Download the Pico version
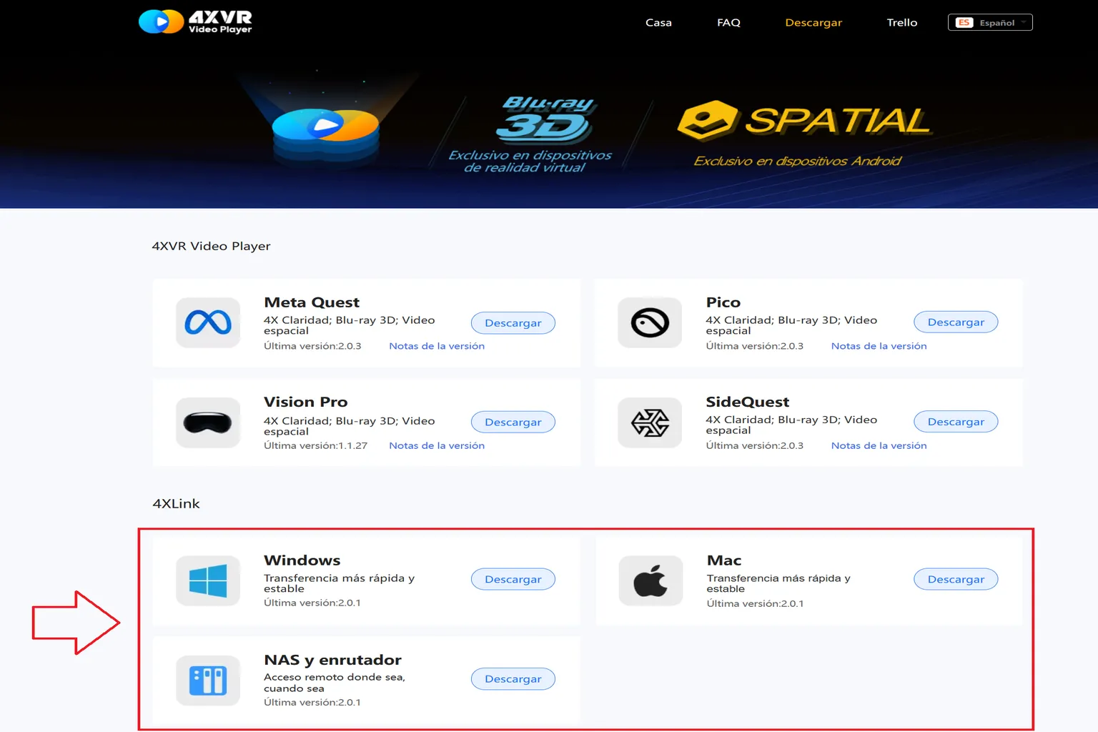The height and width of the screenshot is (732, 1098). pos(956,322)
